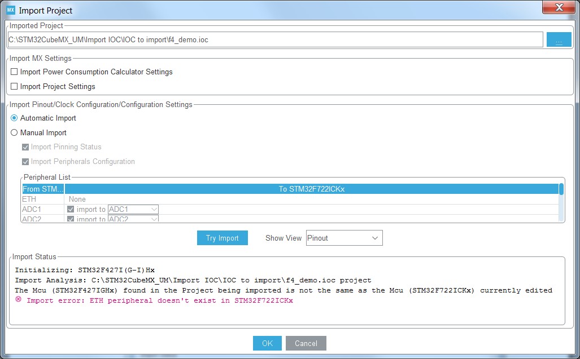This screenshot has height=359, width=580.
Task: Cancel the Import Project dialog
Action: [306, 343]
